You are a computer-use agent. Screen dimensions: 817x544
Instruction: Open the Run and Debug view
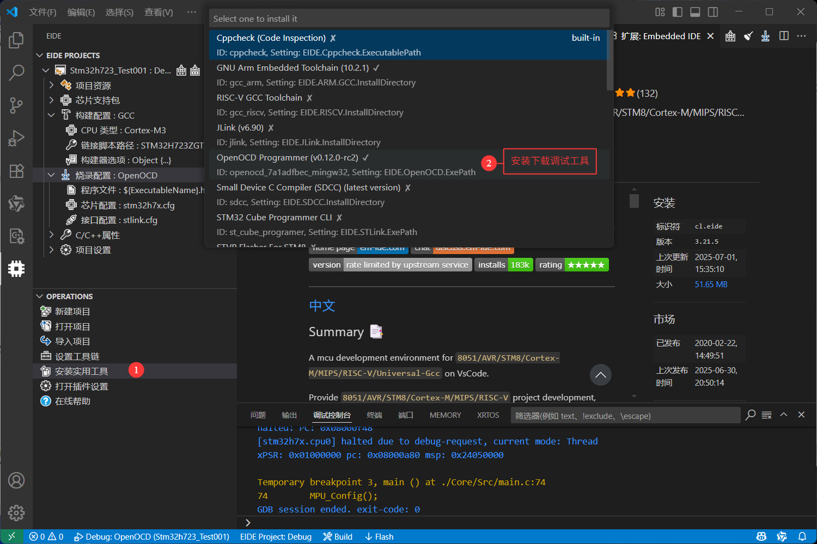click(16, 138)
